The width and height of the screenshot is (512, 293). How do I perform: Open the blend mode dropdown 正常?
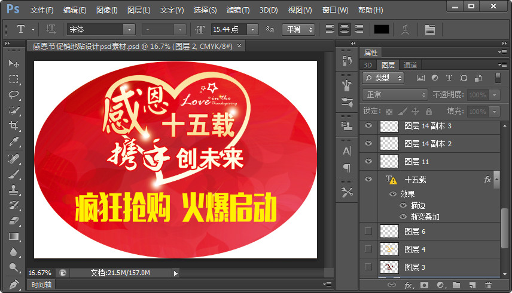point(395,95)
